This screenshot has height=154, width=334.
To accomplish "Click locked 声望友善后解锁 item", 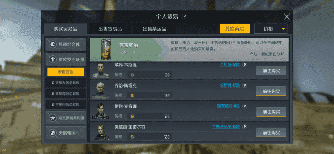I will pyautogui.click(x=66, y=83).
